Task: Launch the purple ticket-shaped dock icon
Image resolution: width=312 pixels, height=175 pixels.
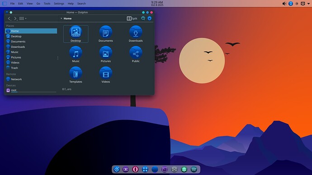Action: point(126,169)
